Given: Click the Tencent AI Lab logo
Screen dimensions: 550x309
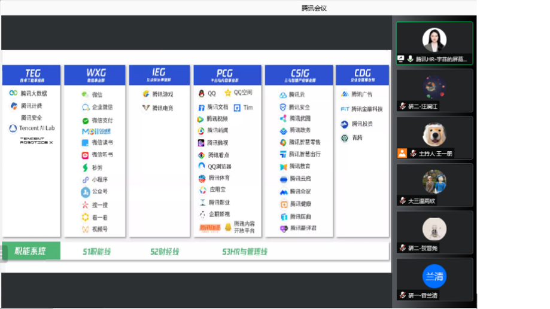Looking at the screenshot, I should (13, 128).
